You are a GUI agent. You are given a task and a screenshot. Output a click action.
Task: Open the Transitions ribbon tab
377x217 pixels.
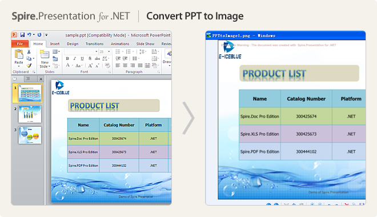coord(94,44)
